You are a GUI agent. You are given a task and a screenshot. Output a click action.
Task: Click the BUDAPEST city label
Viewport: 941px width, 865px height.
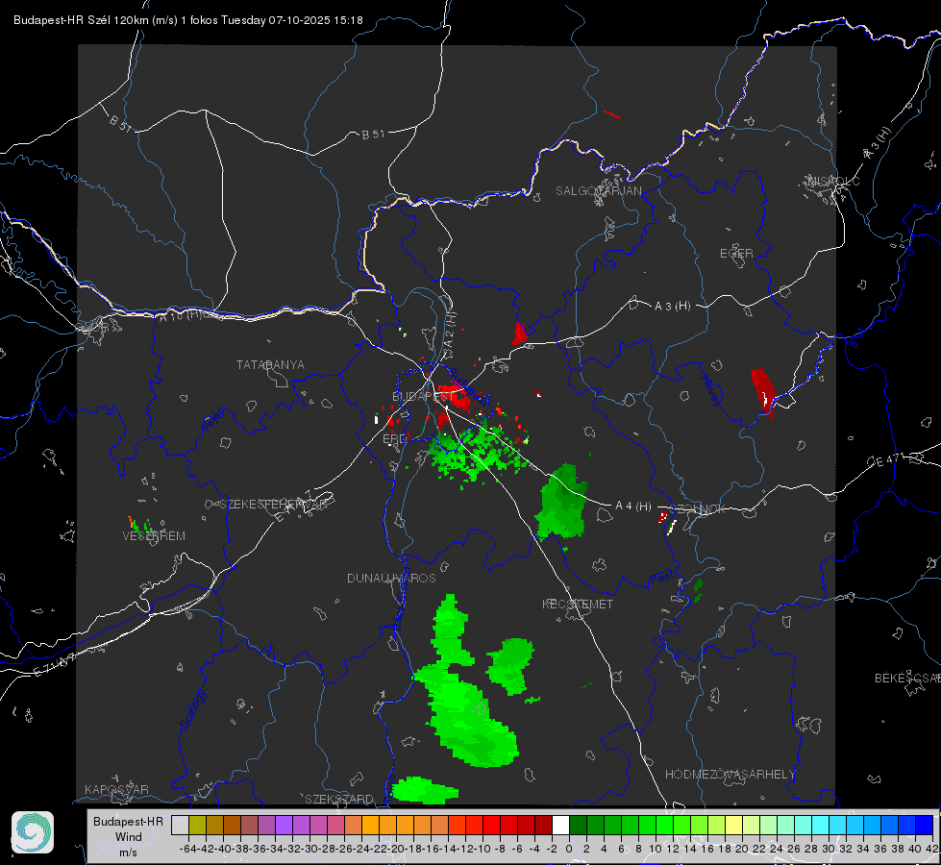[423, 396]
